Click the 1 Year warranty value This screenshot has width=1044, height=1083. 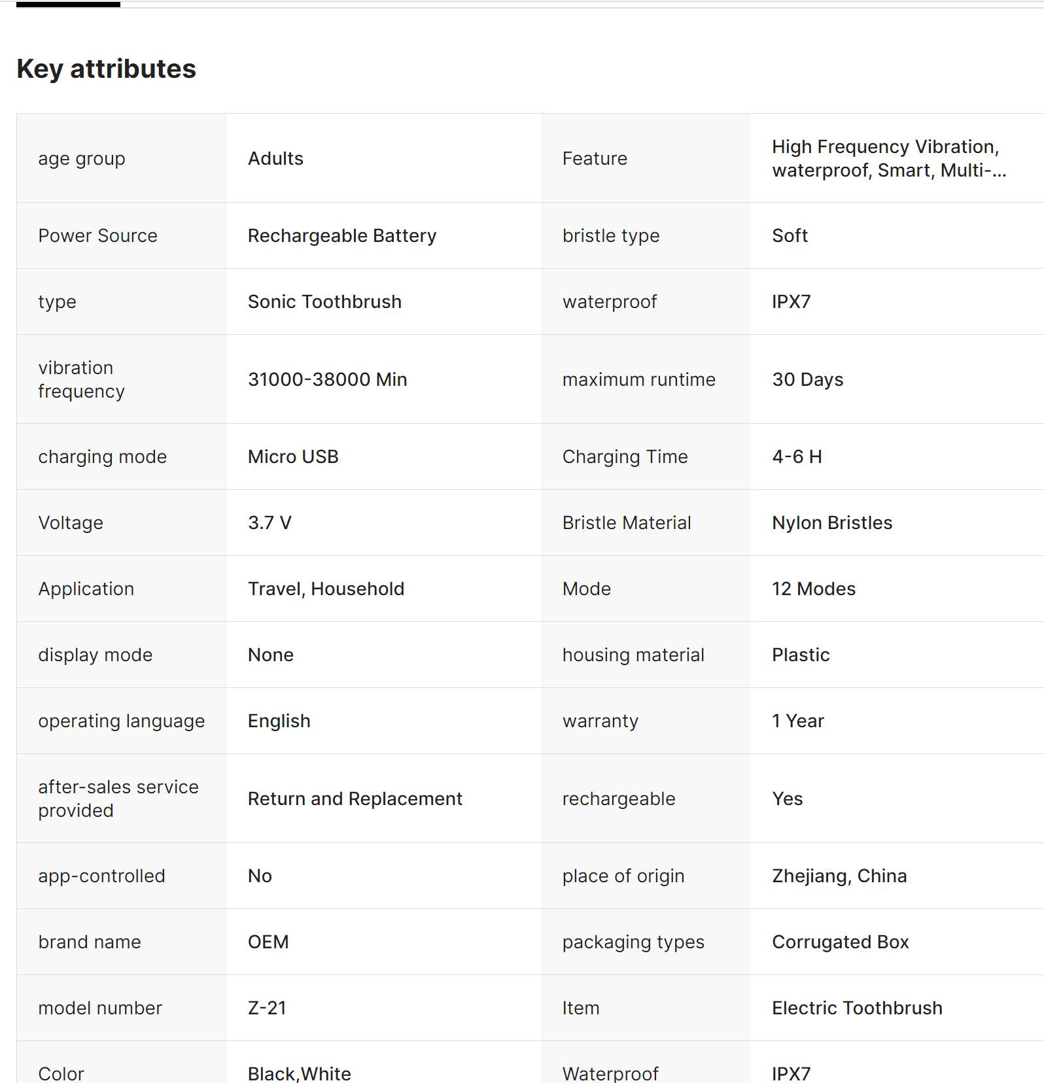pyautogui.click(x=797, y=721)
